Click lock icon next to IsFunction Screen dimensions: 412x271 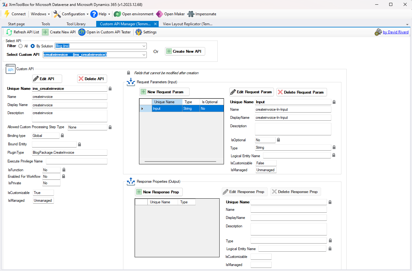(x=64, y=170)
